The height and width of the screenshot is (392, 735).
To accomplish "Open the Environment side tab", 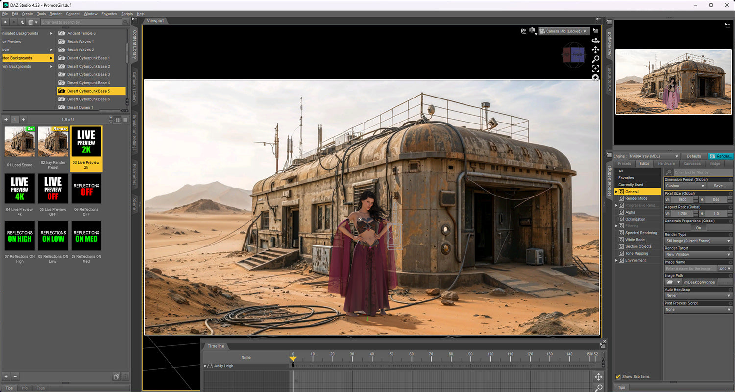I will point(610,80).
